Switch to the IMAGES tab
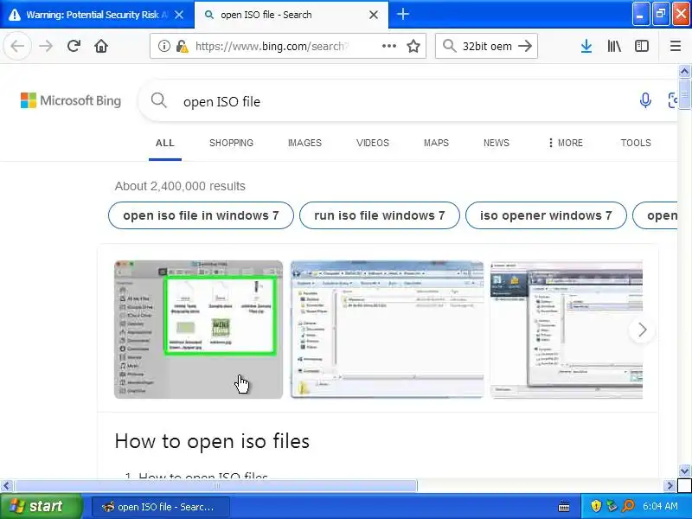The height and width of the screenshot is (519, 692). [x=304, y=143]
